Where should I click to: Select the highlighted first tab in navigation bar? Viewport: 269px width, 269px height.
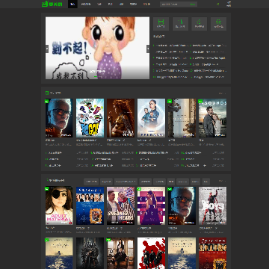click(x=72, y=4)
